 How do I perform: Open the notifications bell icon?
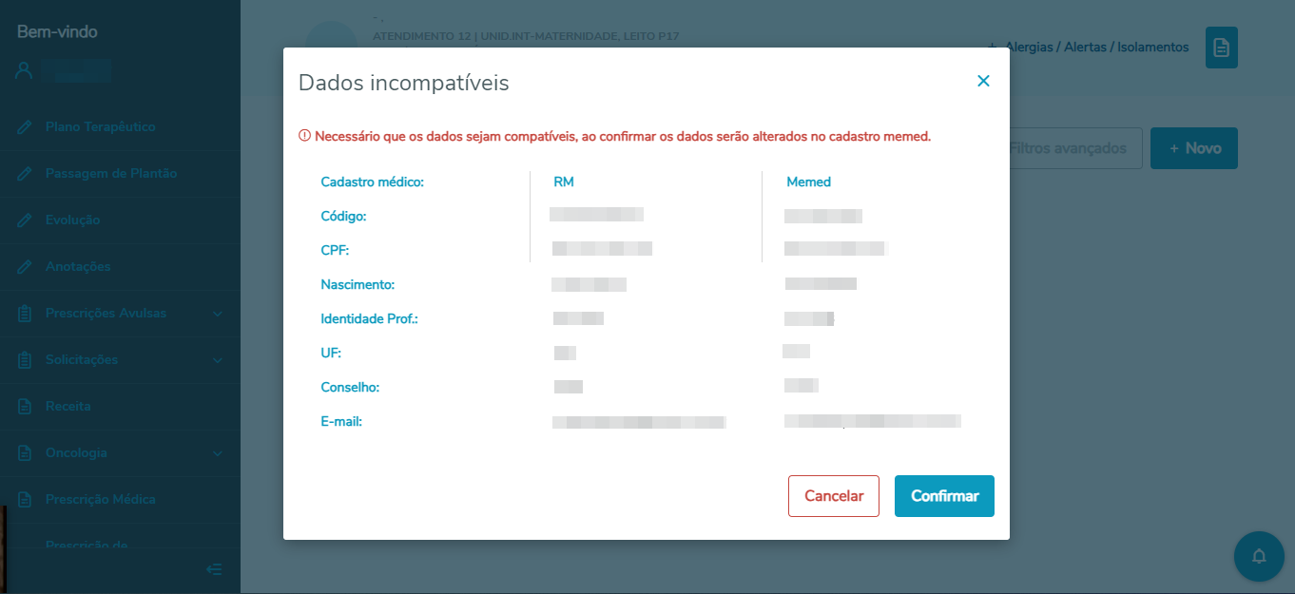pyautogui.click(x=1259, y=556)
